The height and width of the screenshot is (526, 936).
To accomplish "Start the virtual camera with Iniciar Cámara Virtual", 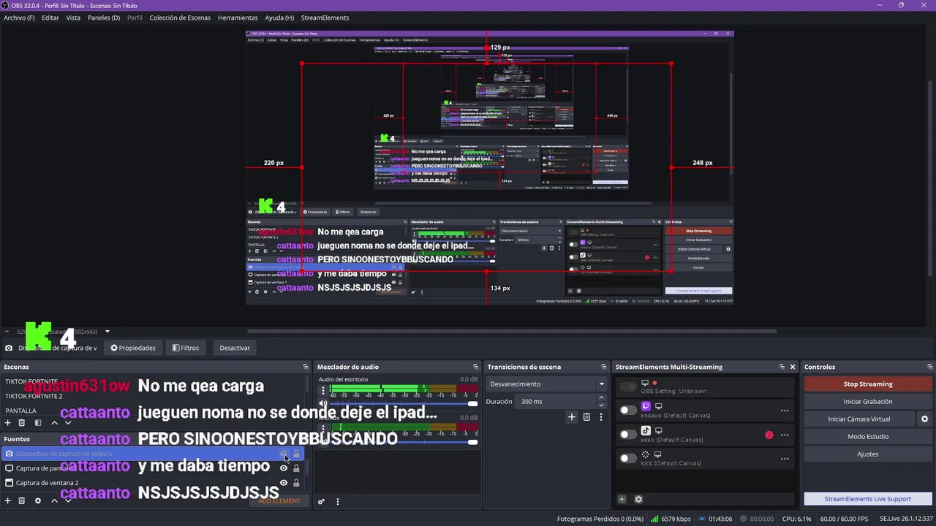I will pyautogui.click(x=859, y=419).
